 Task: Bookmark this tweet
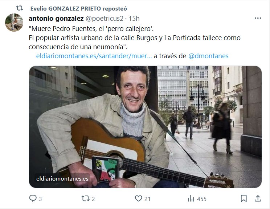244,198
